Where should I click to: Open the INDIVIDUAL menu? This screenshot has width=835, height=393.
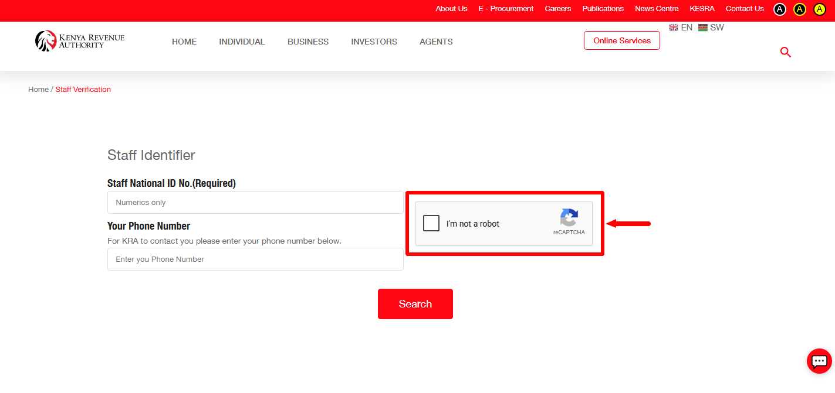242,42
